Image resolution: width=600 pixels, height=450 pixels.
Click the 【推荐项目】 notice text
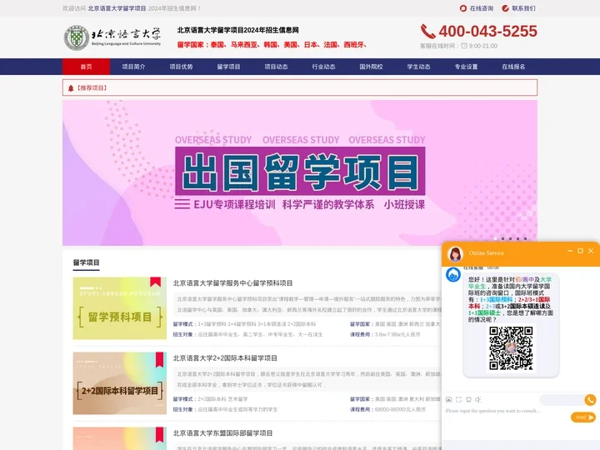92,88
